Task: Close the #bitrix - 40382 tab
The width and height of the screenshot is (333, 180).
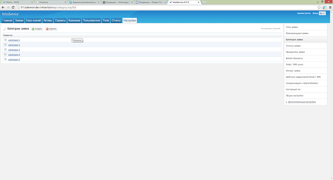Action: tap(32, 2)
